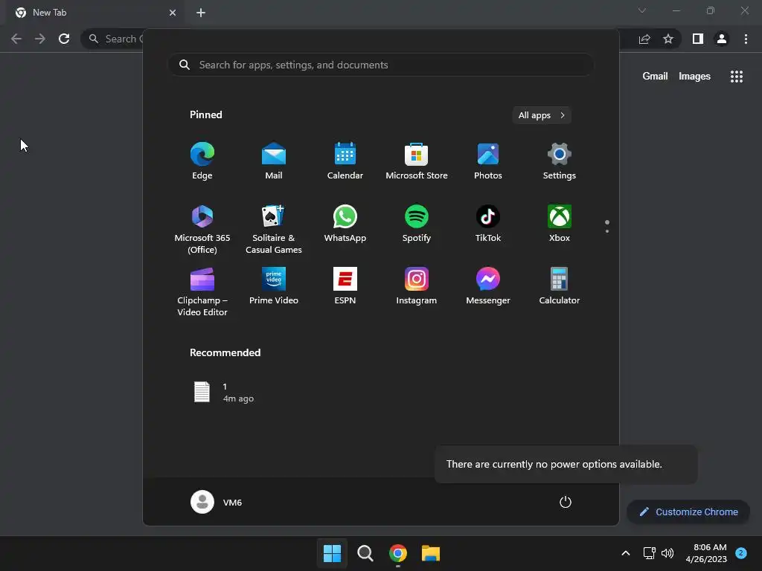Open Chrome's tab search chevron
The image size is (762, 571).
point(642,10)
